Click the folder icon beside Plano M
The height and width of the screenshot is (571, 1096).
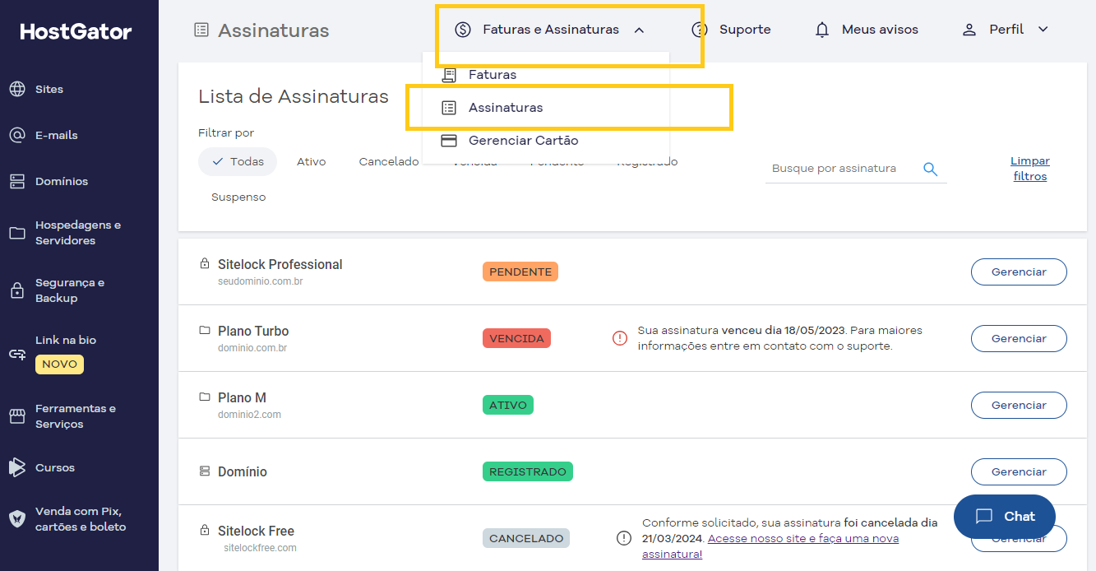tap(205, 397)
